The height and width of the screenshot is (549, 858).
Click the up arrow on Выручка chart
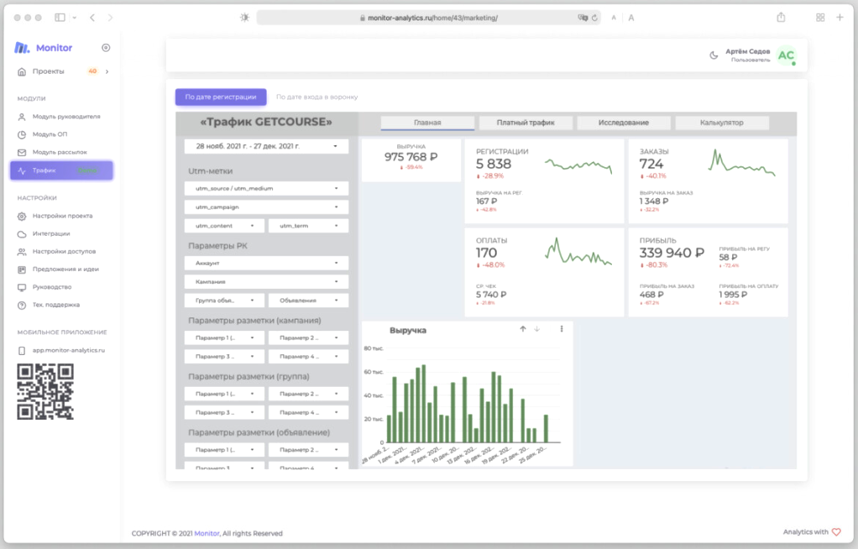pyautogui.click(x=522, y=329)
